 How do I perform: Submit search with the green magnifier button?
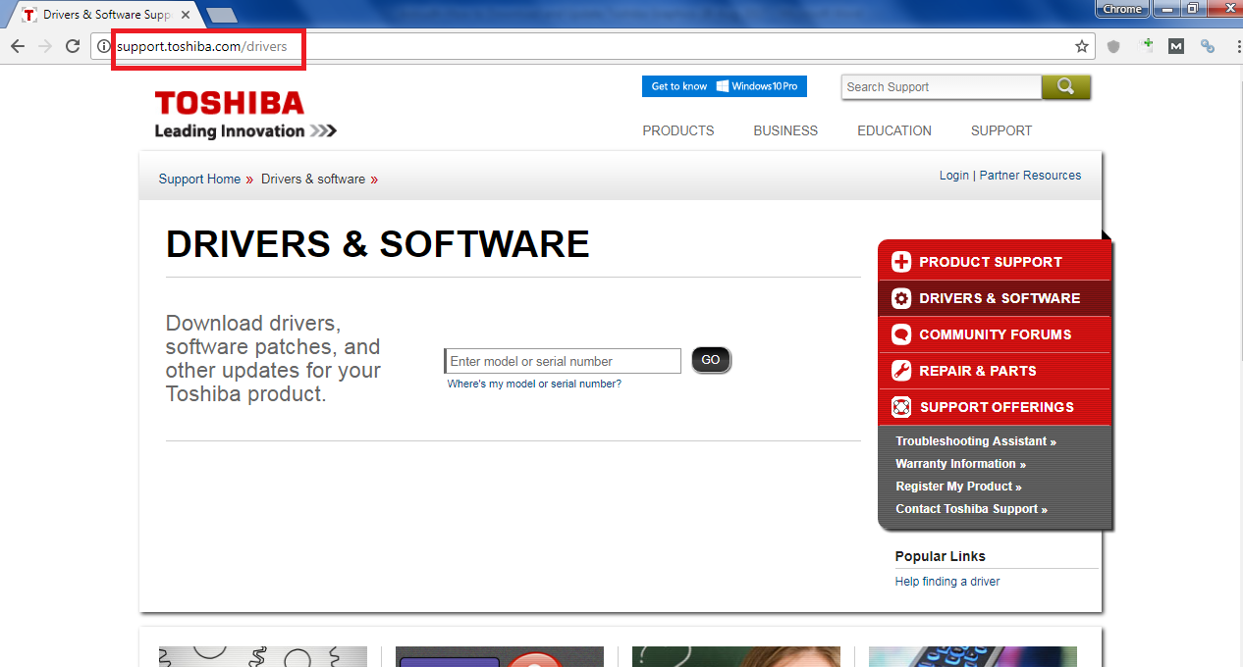pyautogui.click(x=1065, y=87)
